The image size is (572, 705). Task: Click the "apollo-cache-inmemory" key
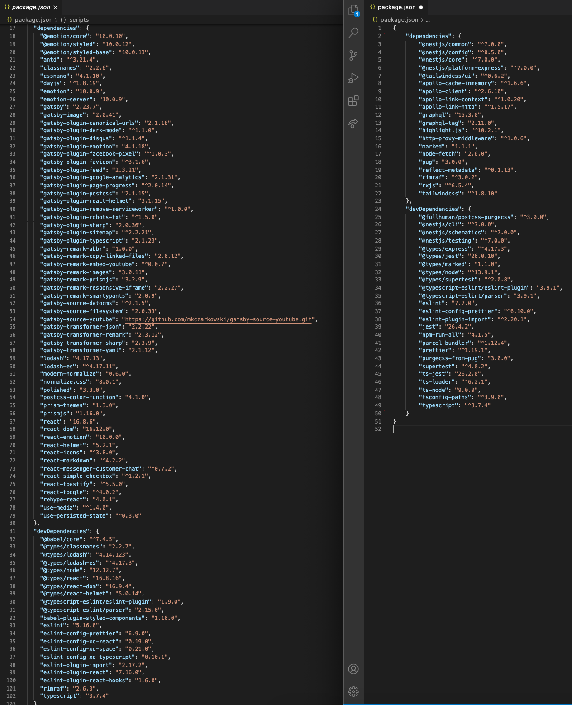pyautogui.click(x=457, y=83)
